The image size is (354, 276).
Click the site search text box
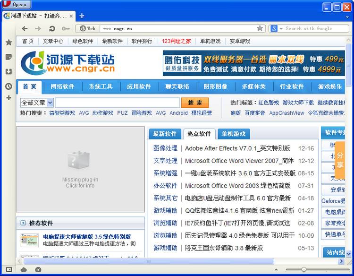[x=118, y=103]
